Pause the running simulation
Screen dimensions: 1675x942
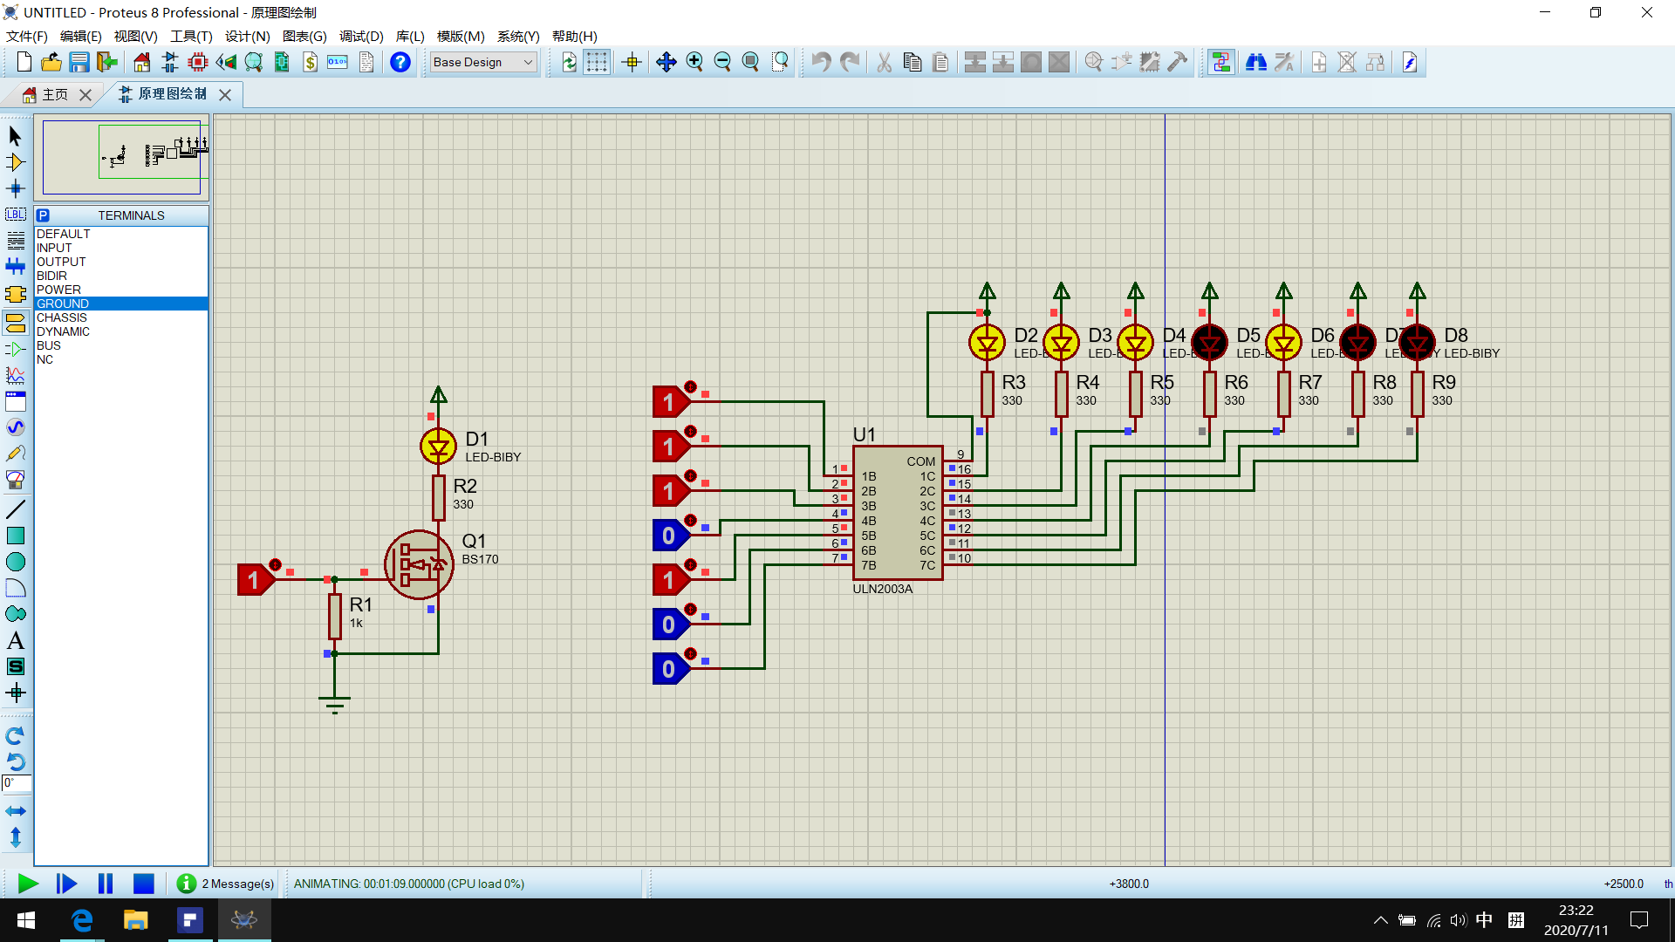tap(106, 884)
